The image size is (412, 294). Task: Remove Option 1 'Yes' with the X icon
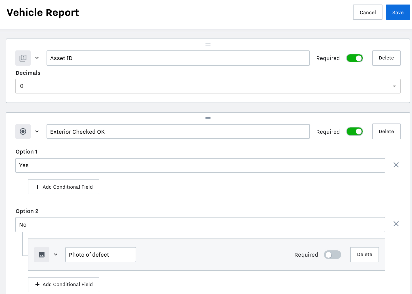click(396, 165)
